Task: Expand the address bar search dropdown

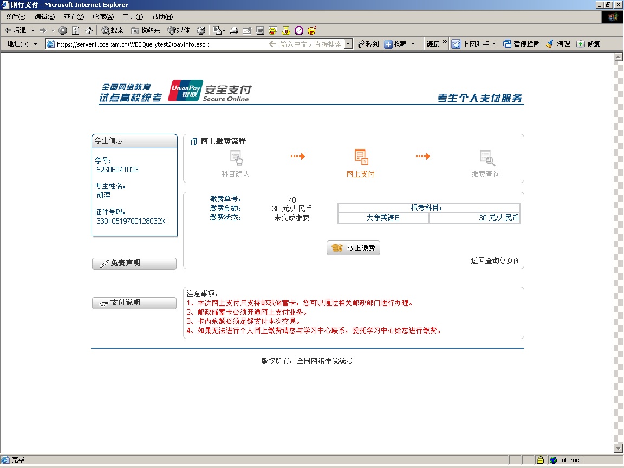Action: pos(348,44)
